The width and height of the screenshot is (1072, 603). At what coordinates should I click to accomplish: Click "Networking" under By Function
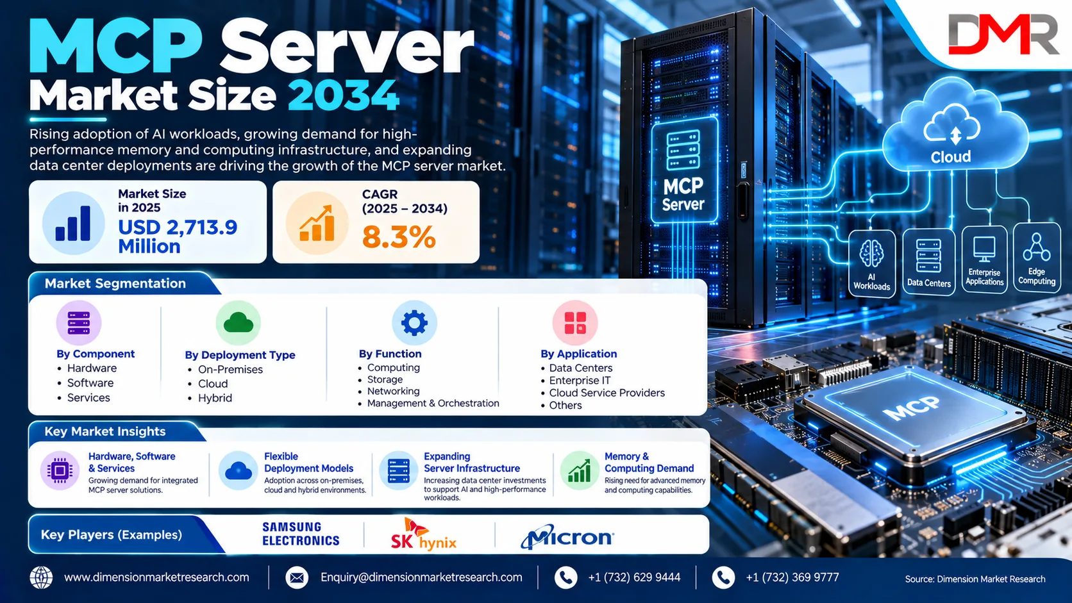click(x=393, y=391)
